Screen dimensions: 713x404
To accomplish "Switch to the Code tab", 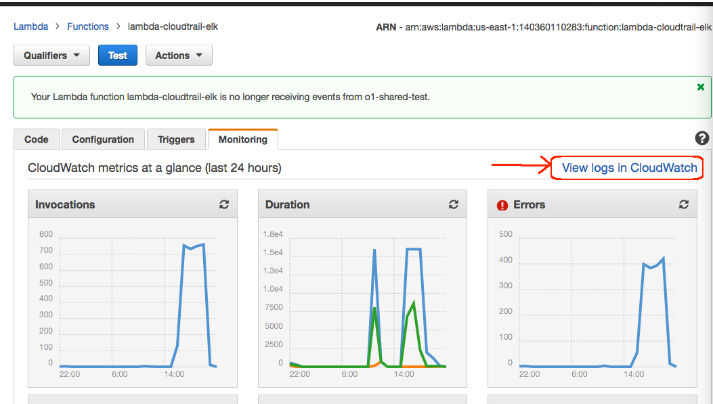I will [37, 139].
